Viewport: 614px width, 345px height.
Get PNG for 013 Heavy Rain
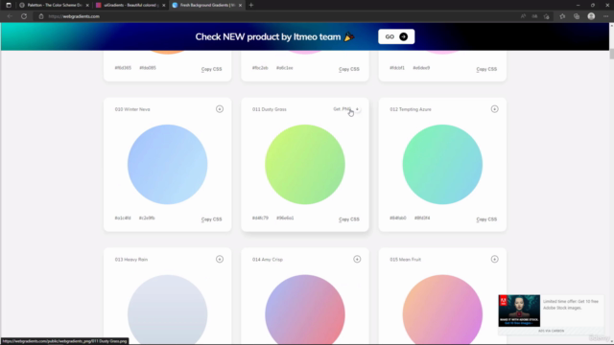220,260
